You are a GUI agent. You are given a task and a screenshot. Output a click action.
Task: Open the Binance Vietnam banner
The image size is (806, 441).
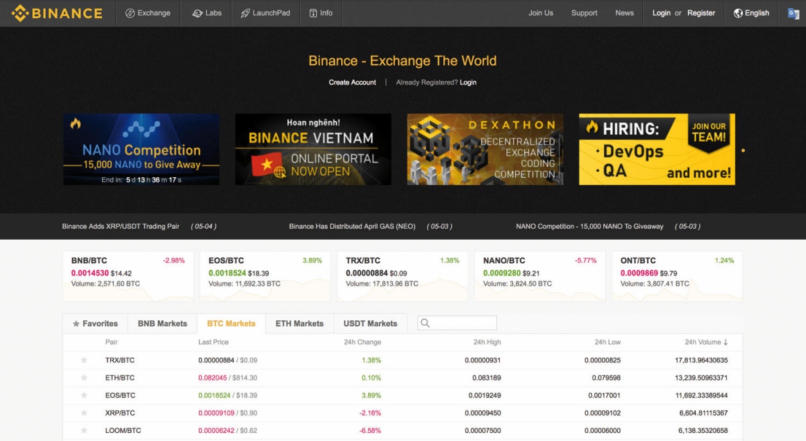[313, 149]
